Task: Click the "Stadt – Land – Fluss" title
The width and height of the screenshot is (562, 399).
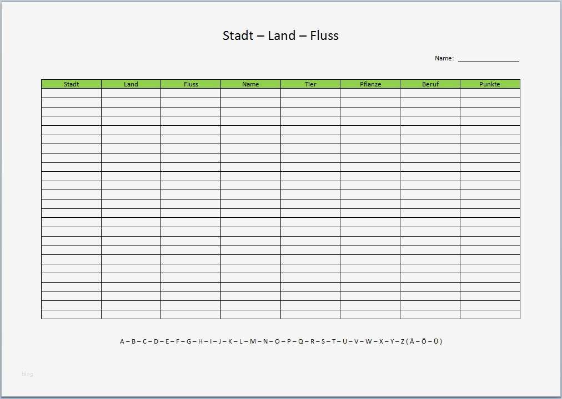Action: pos(280,36)
